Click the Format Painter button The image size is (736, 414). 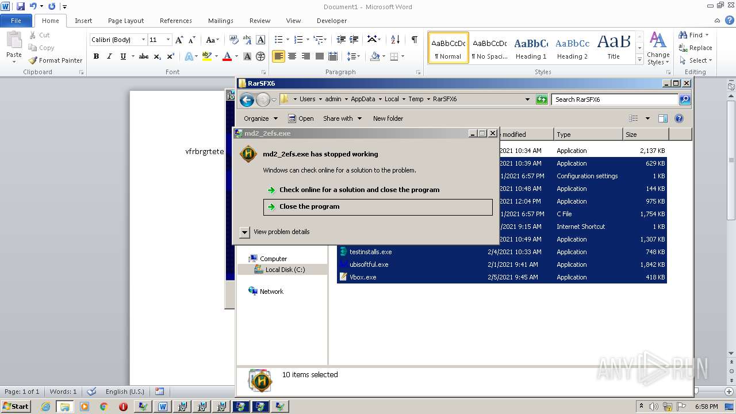56,60
